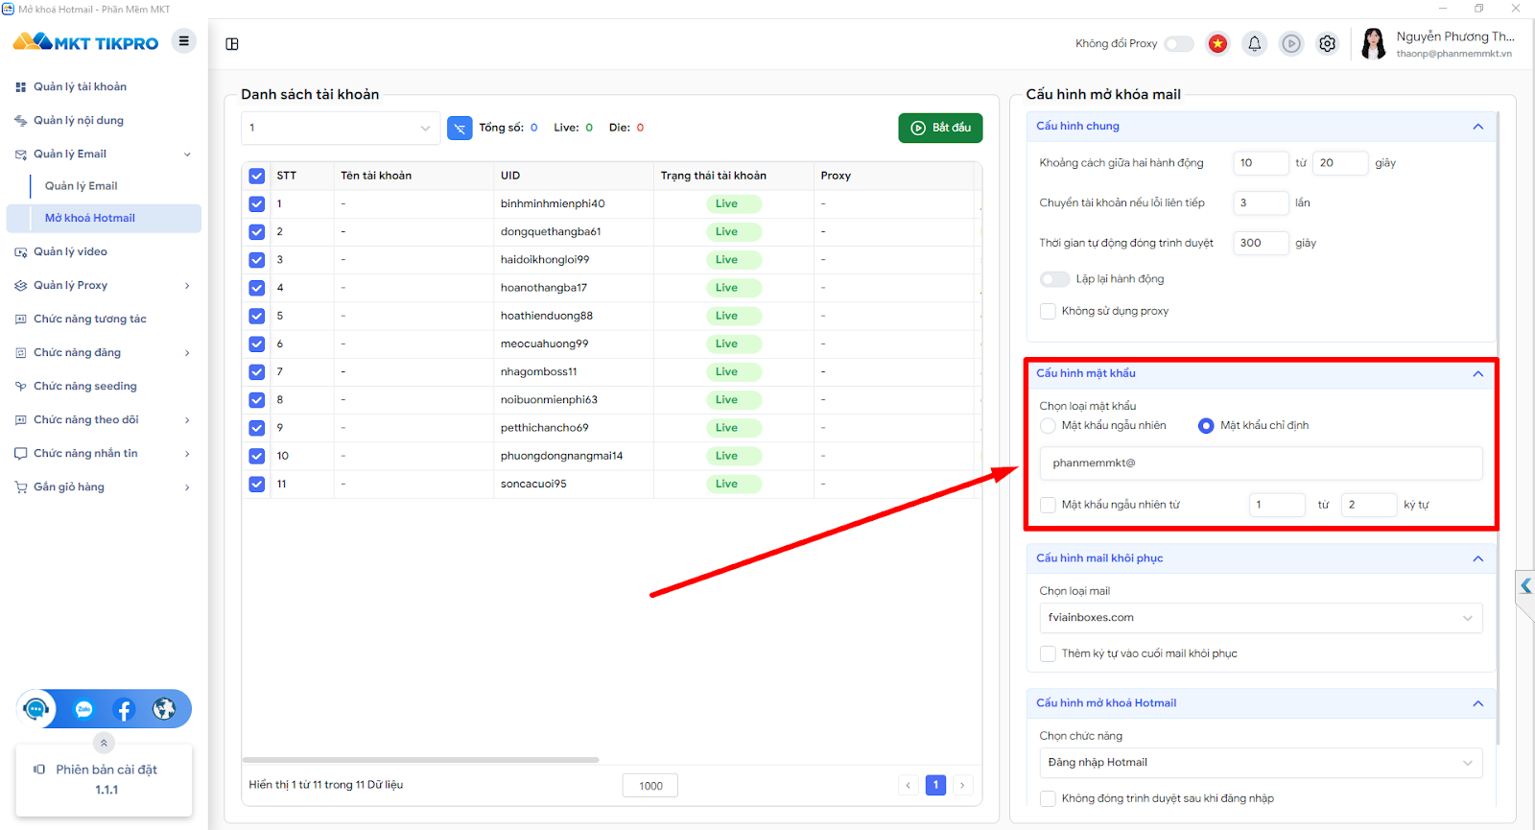This screenshot has height=830, width=1535.
Task: Click the page size field showing 1000
Action: tap(650, 786)
